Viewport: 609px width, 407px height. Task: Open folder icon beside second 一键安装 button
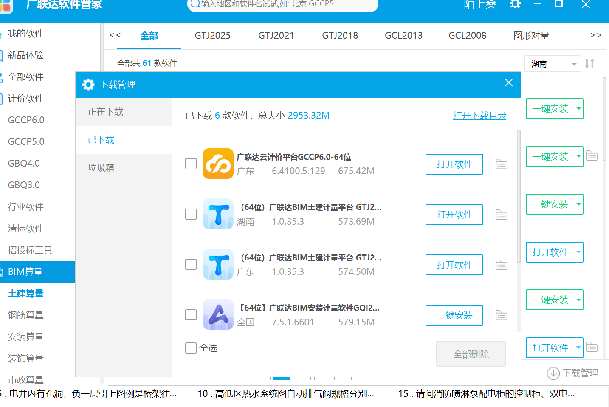pyautogui.click(x=592, y=155)
